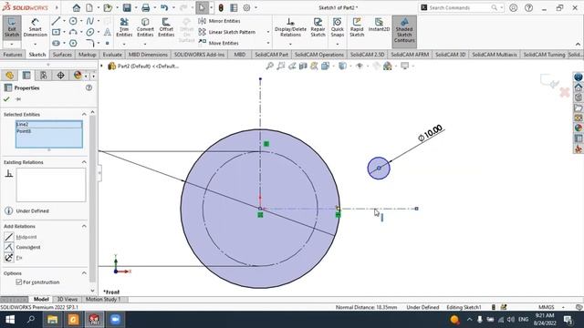
Task: Open SOLIDWORKS Add-Ins tab
Action: tap(199, 55)
